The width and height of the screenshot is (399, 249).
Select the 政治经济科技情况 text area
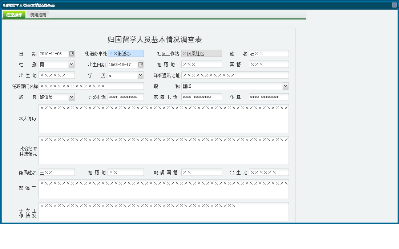(163, 150)
